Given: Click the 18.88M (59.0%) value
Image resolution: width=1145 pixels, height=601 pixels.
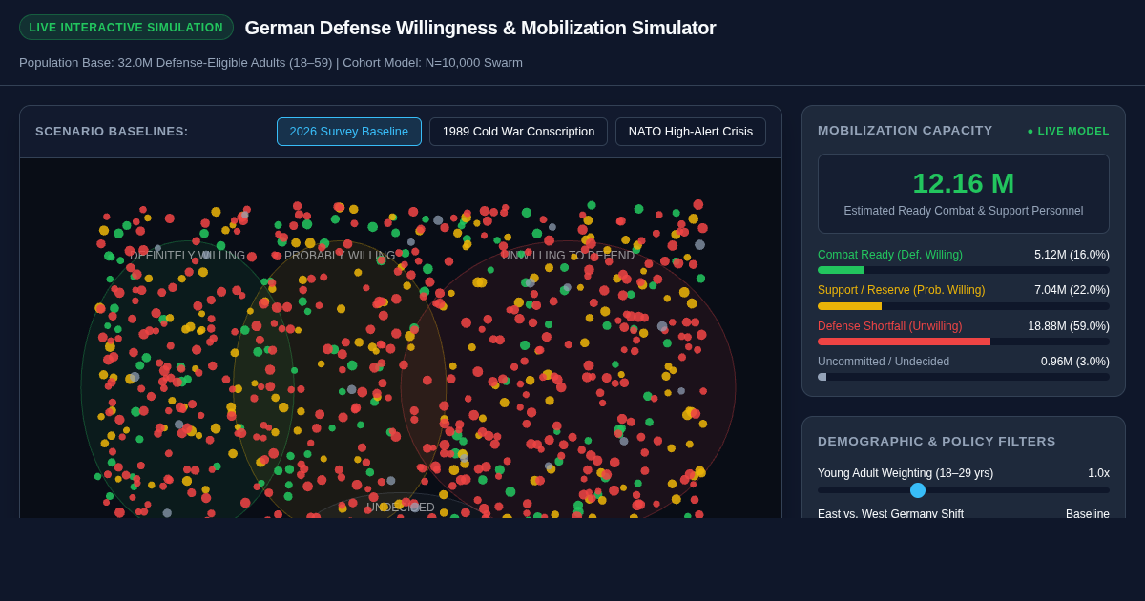Looking at the screenshot, I should [x=1069, y=326].
